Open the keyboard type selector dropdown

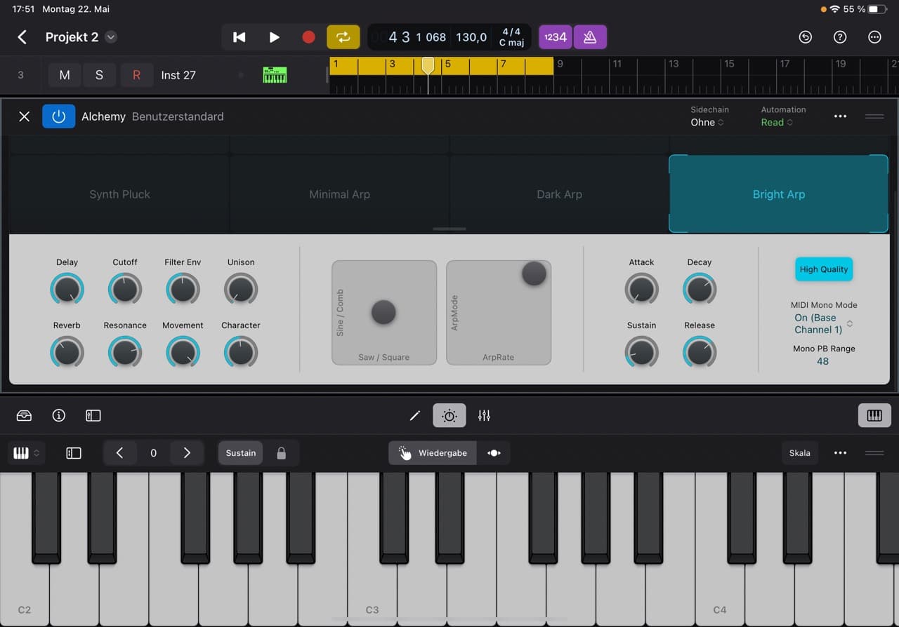pyautogui.click(x=27, y=453)
